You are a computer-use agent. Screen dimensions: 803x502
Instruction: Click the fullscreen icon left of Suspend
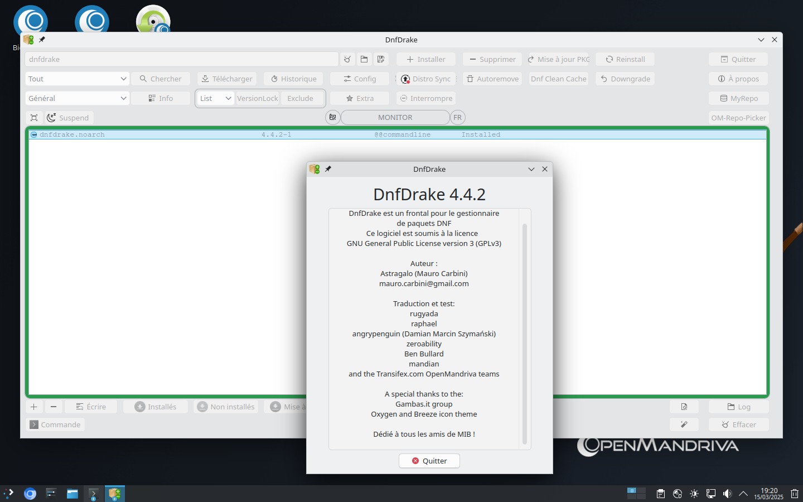[x=34, y=118]
